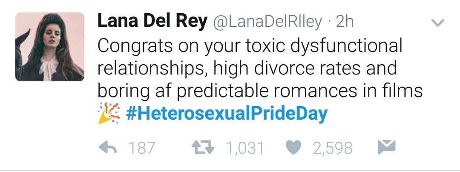Click the reply arrow icon

(107, 148)
